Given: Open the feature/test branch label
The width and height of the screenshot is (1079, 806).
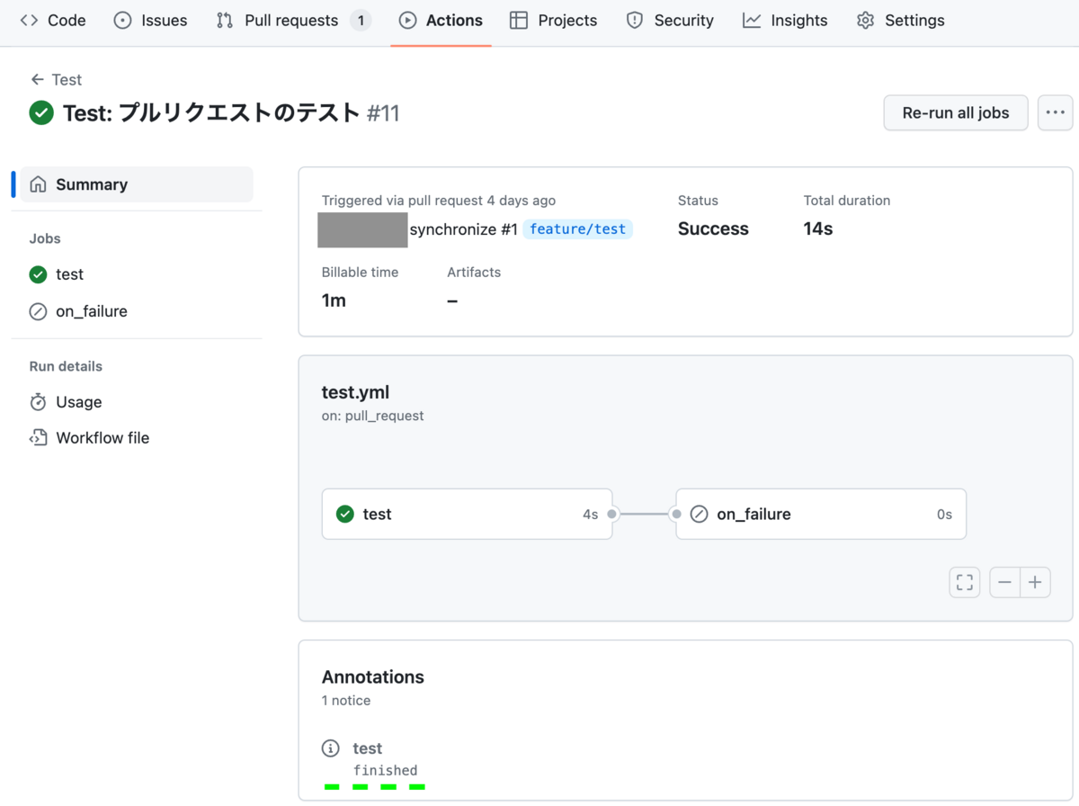Looking at the screenshot, I should point(578,229).
